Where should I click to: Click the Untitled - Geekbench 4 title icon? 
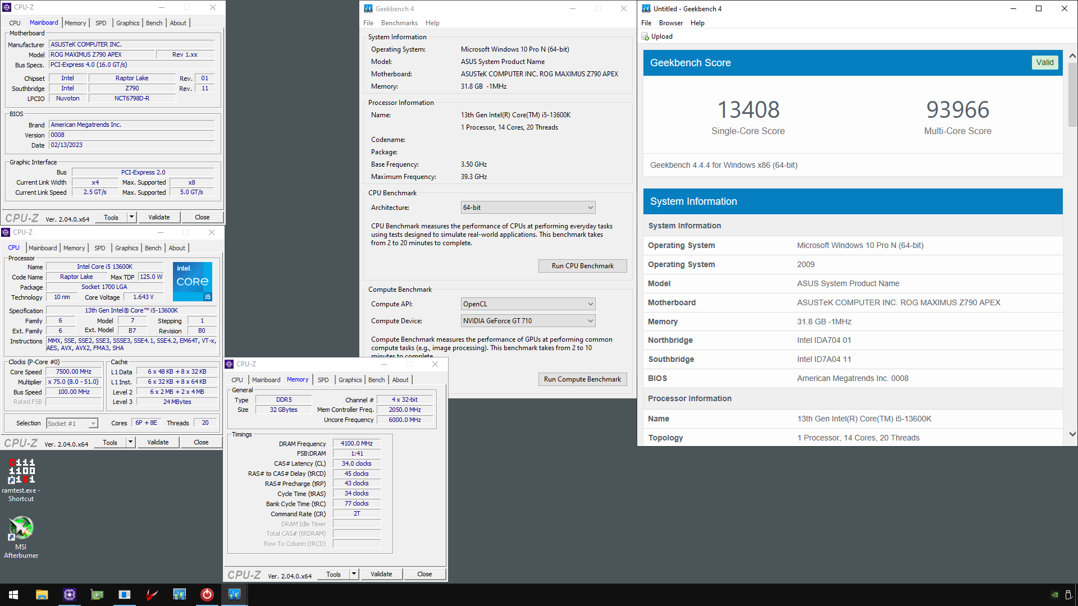click(646, 8)
